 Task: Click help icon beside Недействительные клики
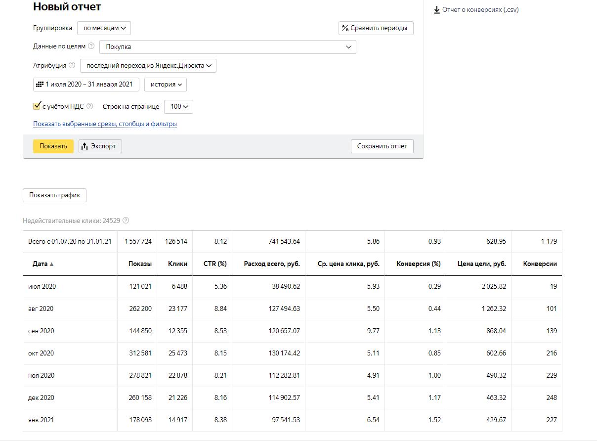[x=126, y=220]
